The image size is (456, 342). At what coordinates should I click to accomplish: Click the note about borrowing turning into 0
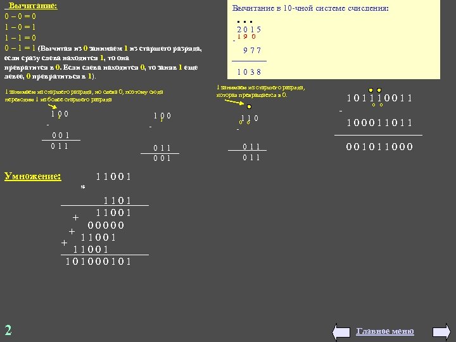coord(260,91)
